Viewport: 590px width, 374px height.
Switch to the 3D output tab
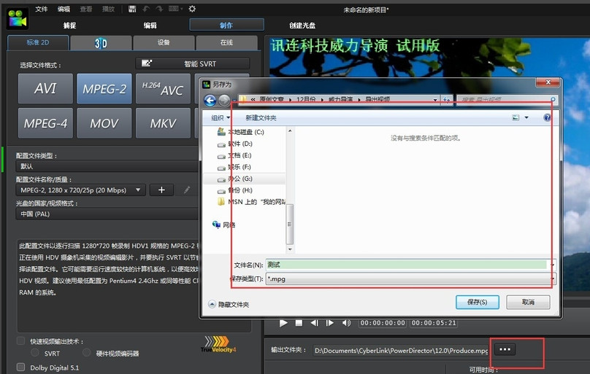point(101,43)
